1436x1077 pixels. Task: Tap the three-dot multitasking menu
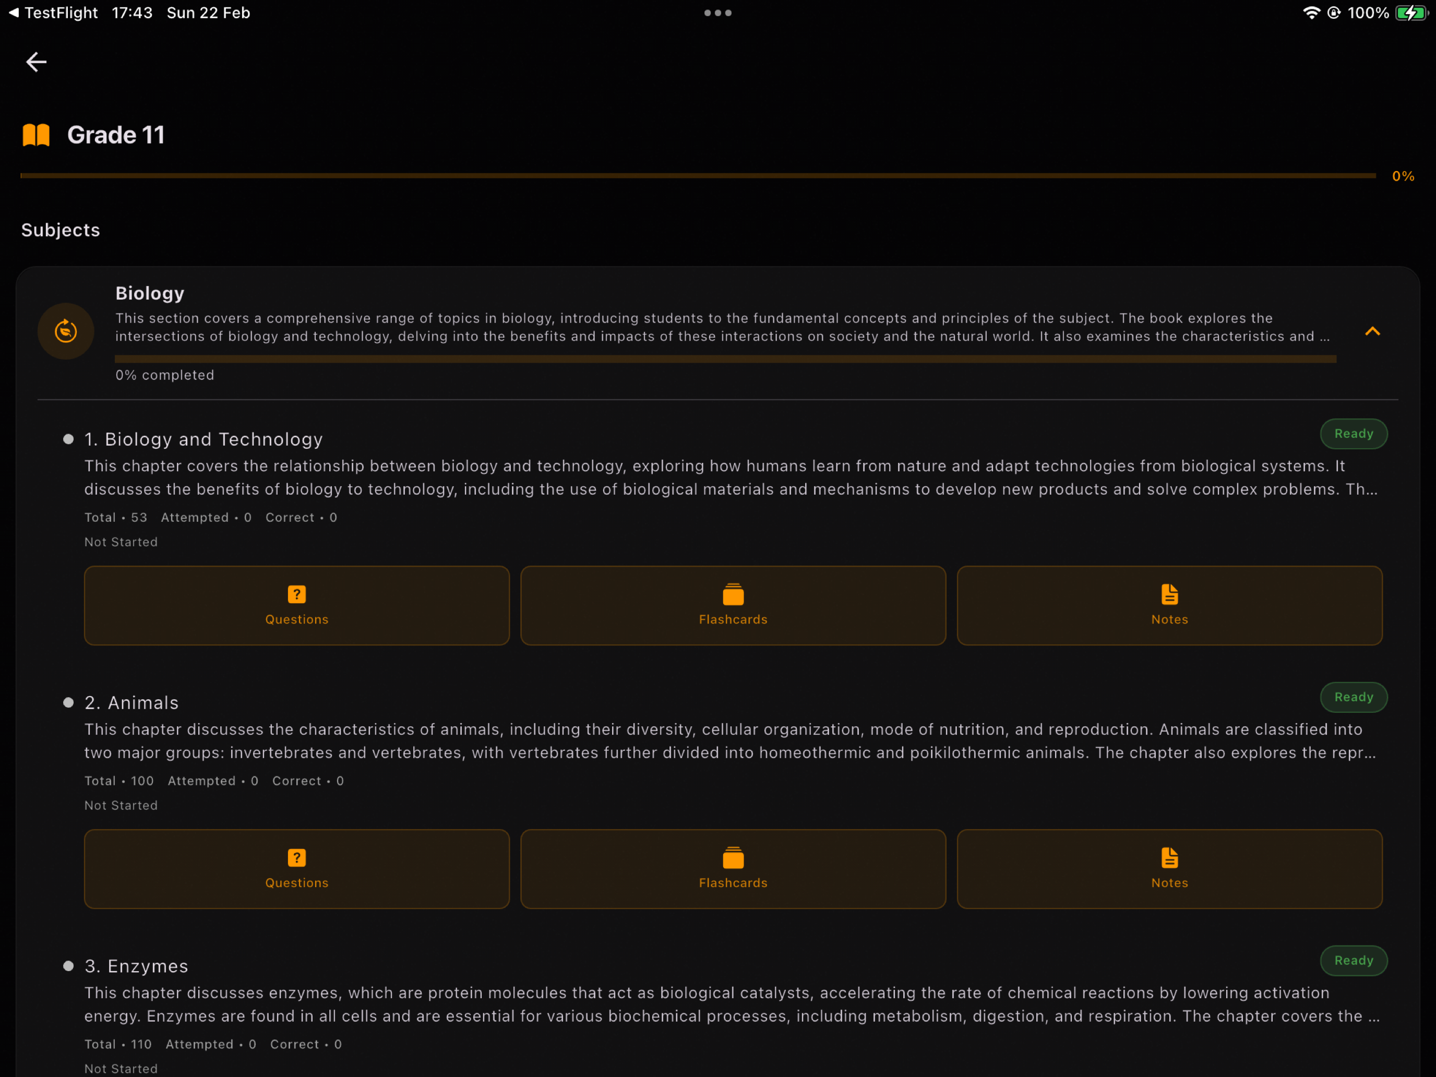pyautogui.click(x=717, y=13)
